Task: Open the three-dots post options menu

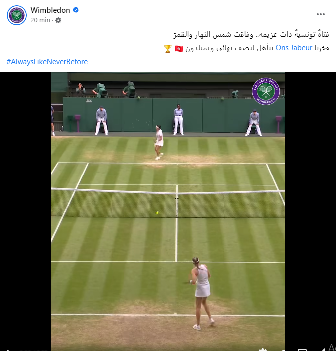Action: coord(320,14)
